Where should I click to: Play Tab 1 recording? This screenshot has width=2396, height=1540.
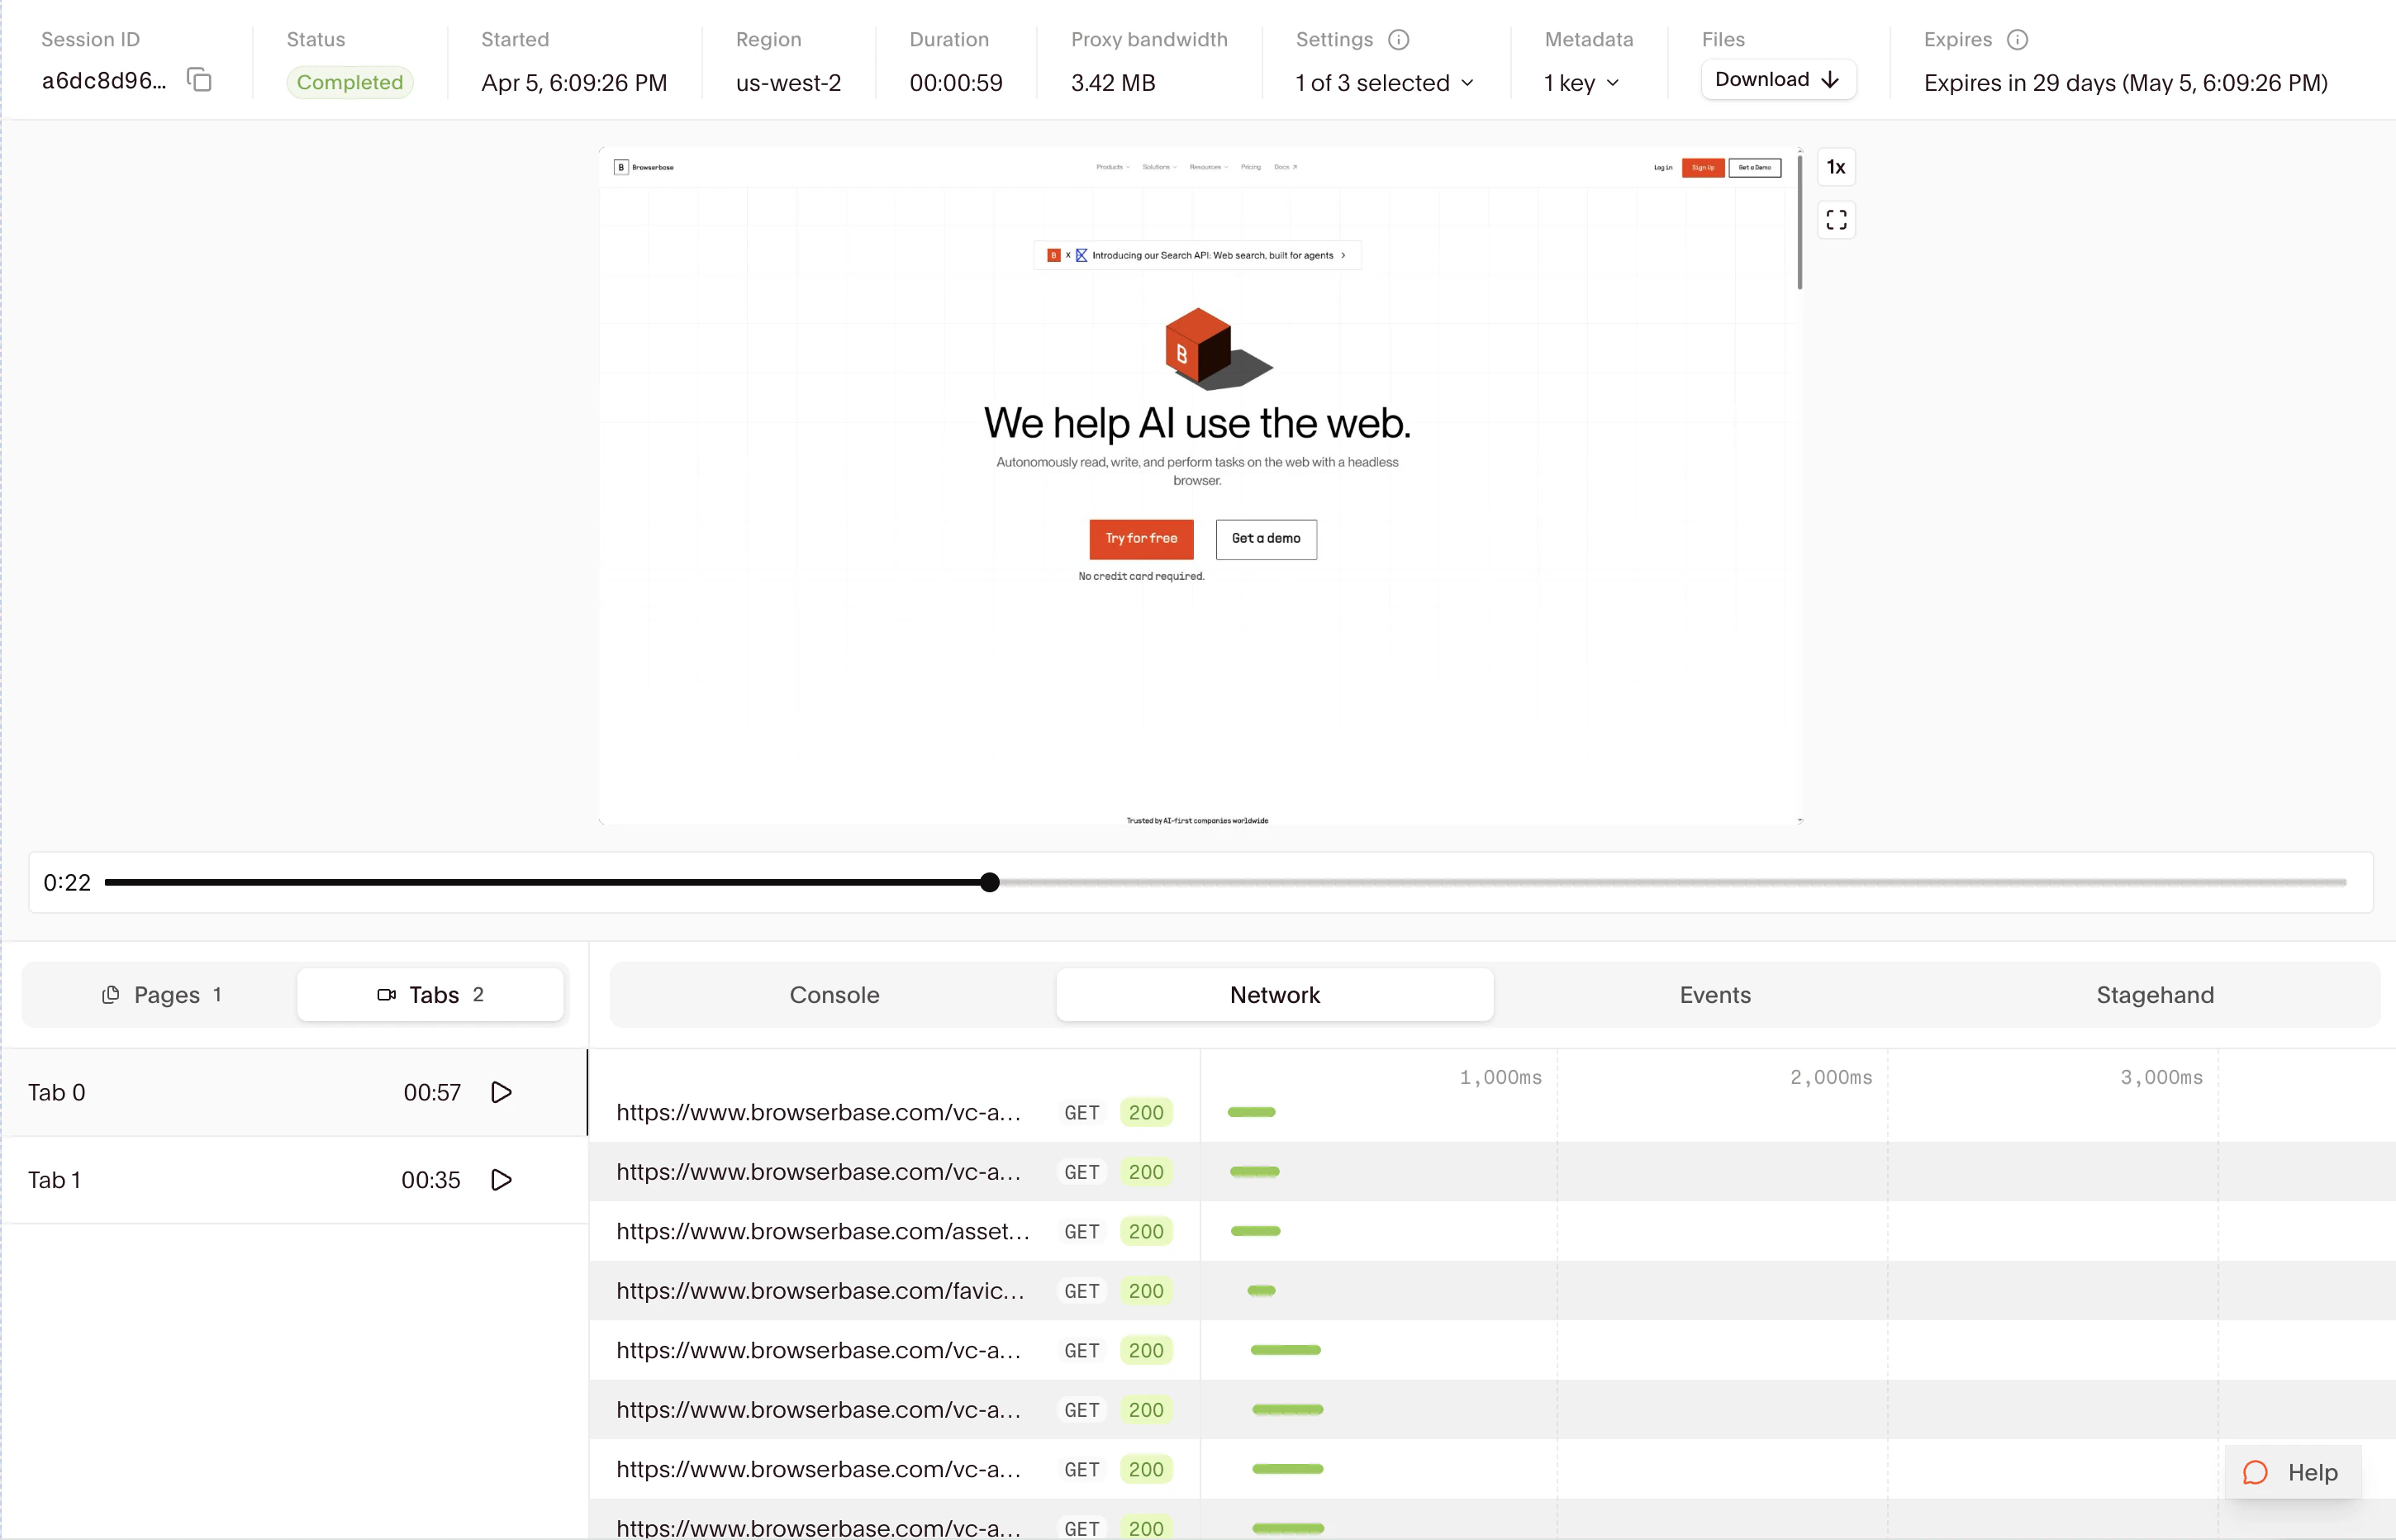[x=502, y=1180]
